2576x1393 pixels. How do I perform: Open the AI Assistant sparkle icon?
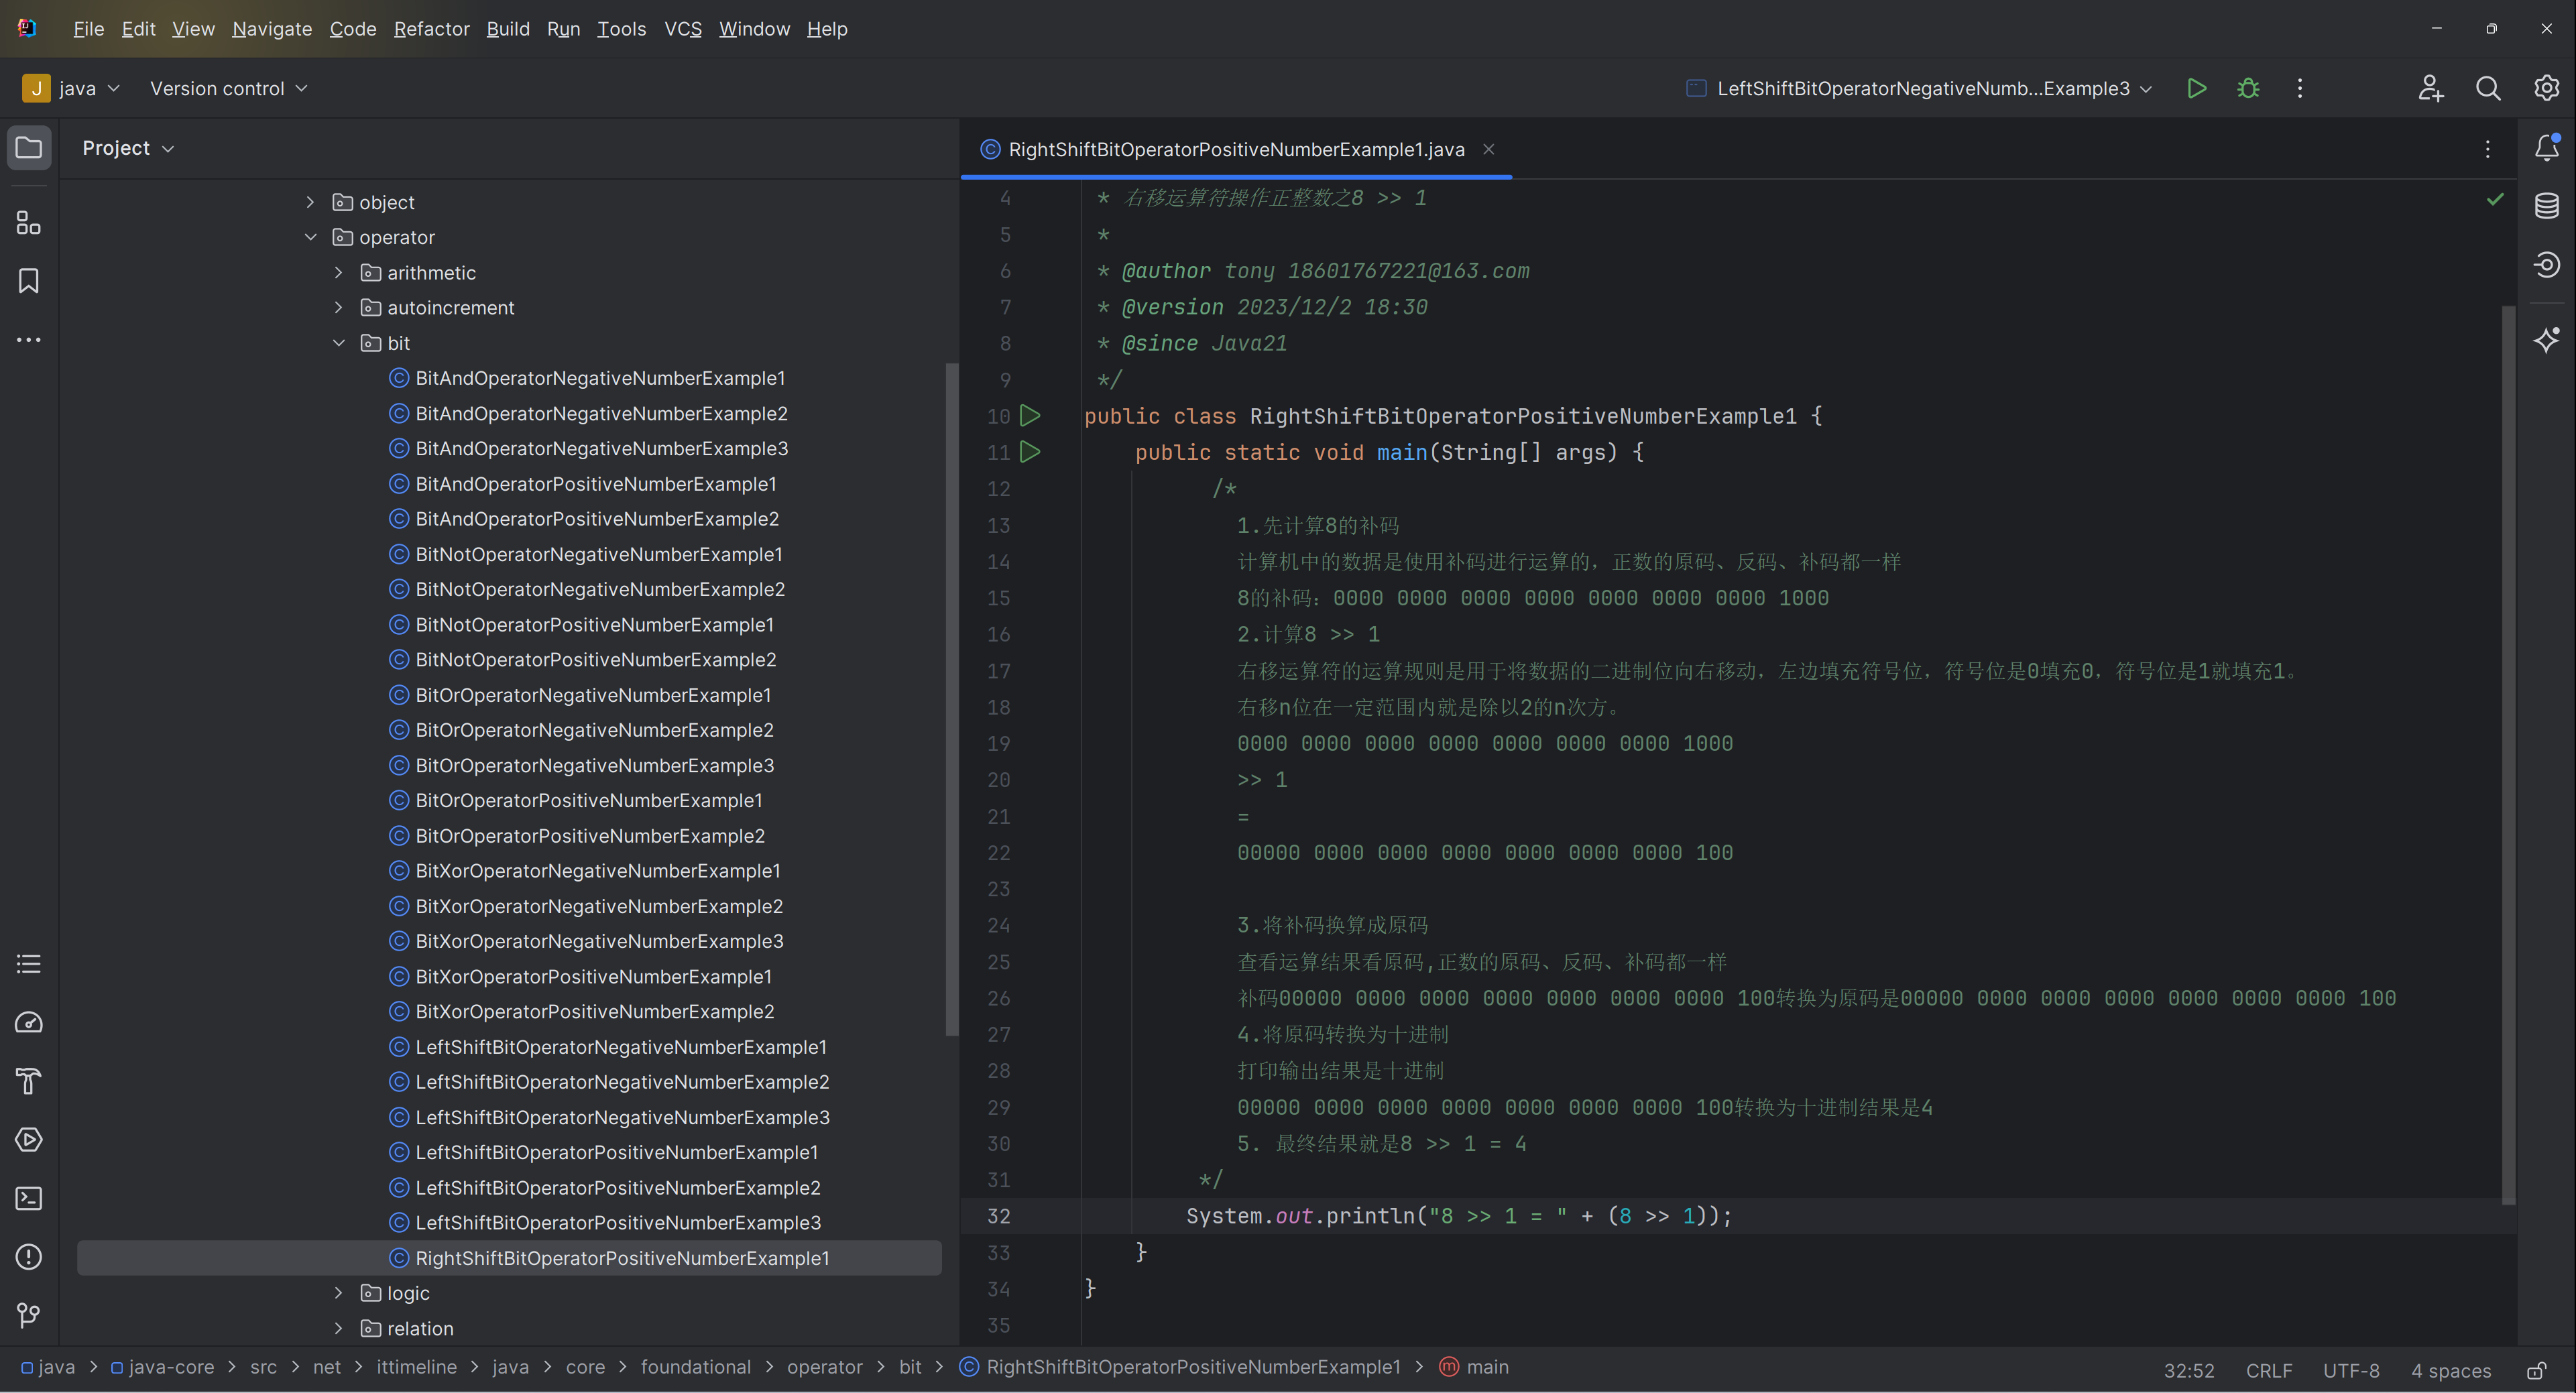2546,339
